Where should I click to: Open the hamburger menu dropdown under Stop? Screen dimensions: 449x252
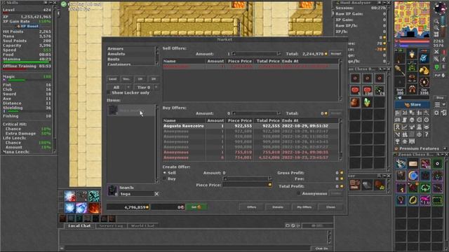point(440,104)
